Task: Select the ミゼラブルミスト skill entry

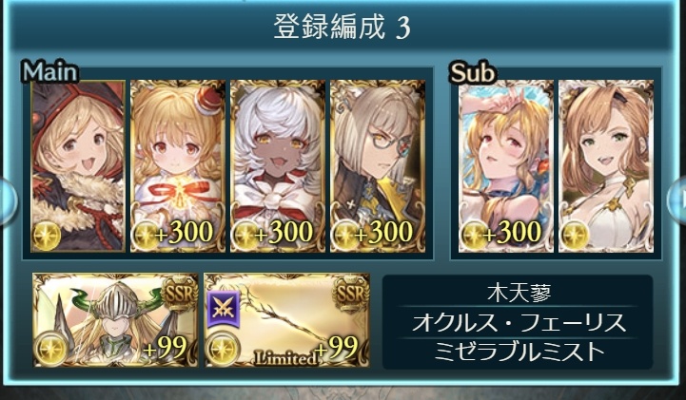Action: 519,352
